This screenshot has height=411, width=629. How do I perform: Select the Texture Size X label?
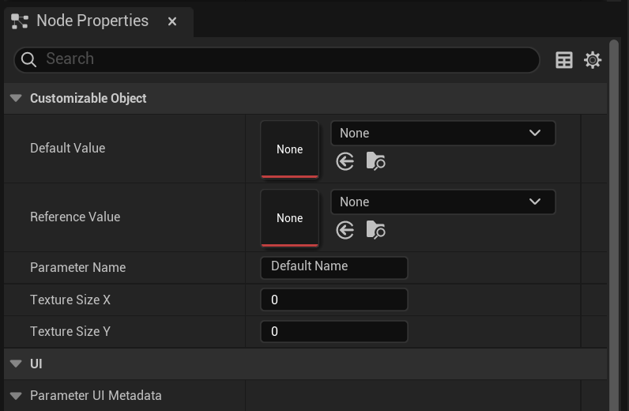[70, 300]
